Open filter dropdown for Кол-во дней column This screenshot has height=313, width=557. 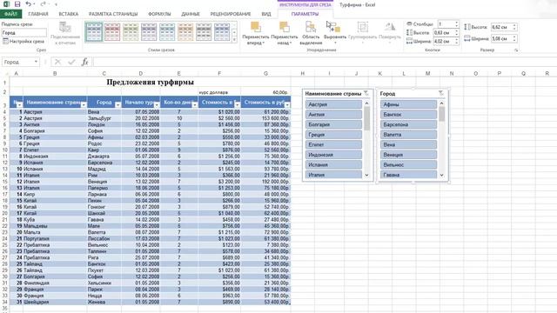pos(195,104)
